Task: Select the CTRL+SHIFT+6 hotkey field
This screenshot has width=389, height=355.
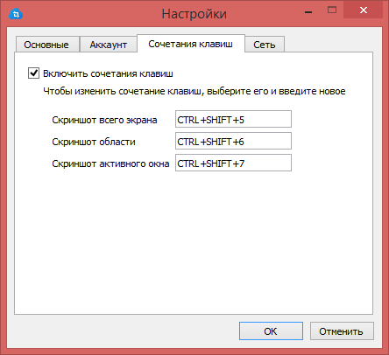Action: (233, 141)
